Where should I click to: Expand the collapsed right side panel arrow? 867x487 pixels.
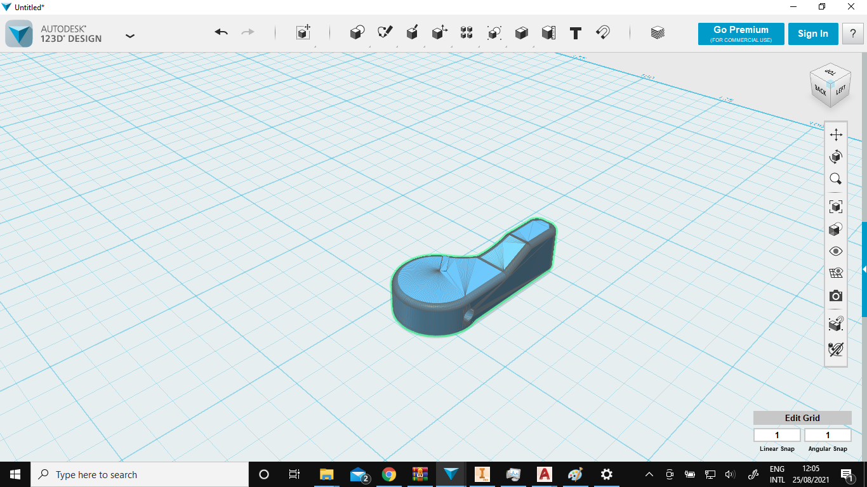point(864,269)
